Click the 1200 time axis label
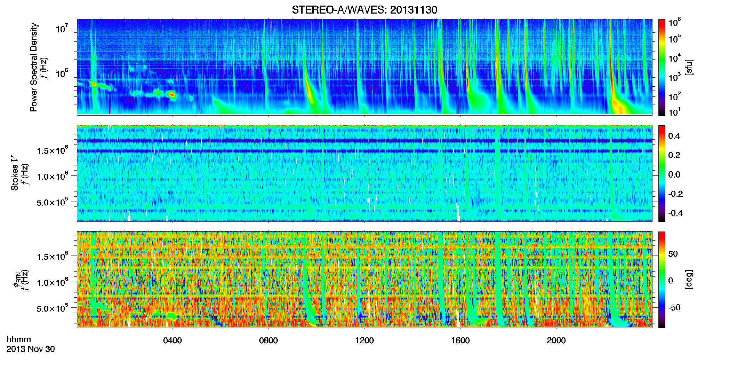Viewport: 729px width, 376px height. pyautogui.click(x=364, y=340)
